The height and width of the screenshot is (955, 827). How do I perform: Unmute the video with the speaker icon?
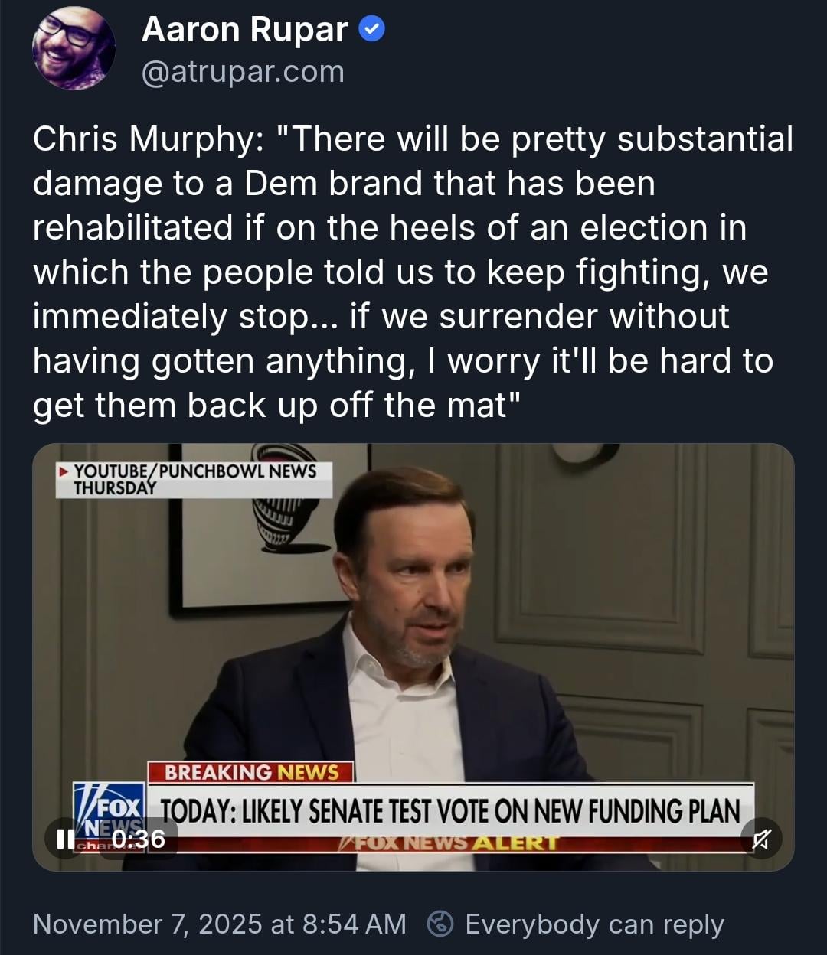pyautogui.click(x=761, y=839)
